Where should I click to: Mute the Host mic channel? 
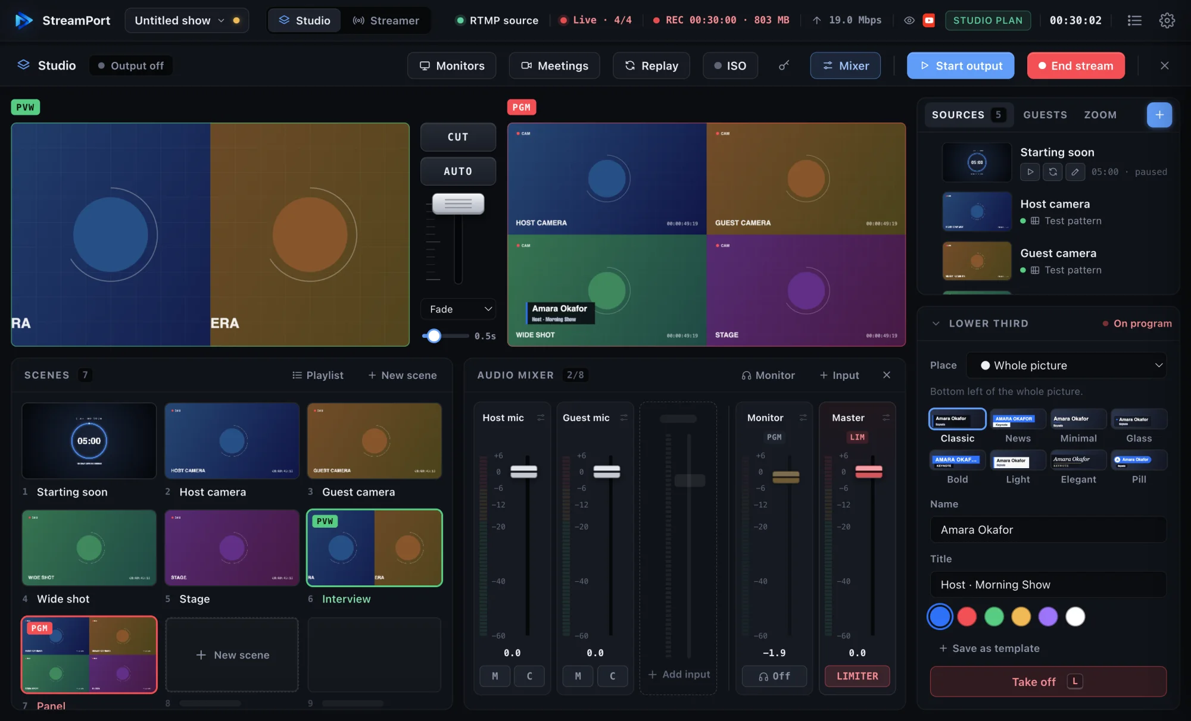coord(495,676)
